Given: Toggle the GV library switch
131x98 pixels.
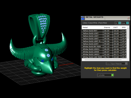Looking at the screenshot, I should pos(118,23).
